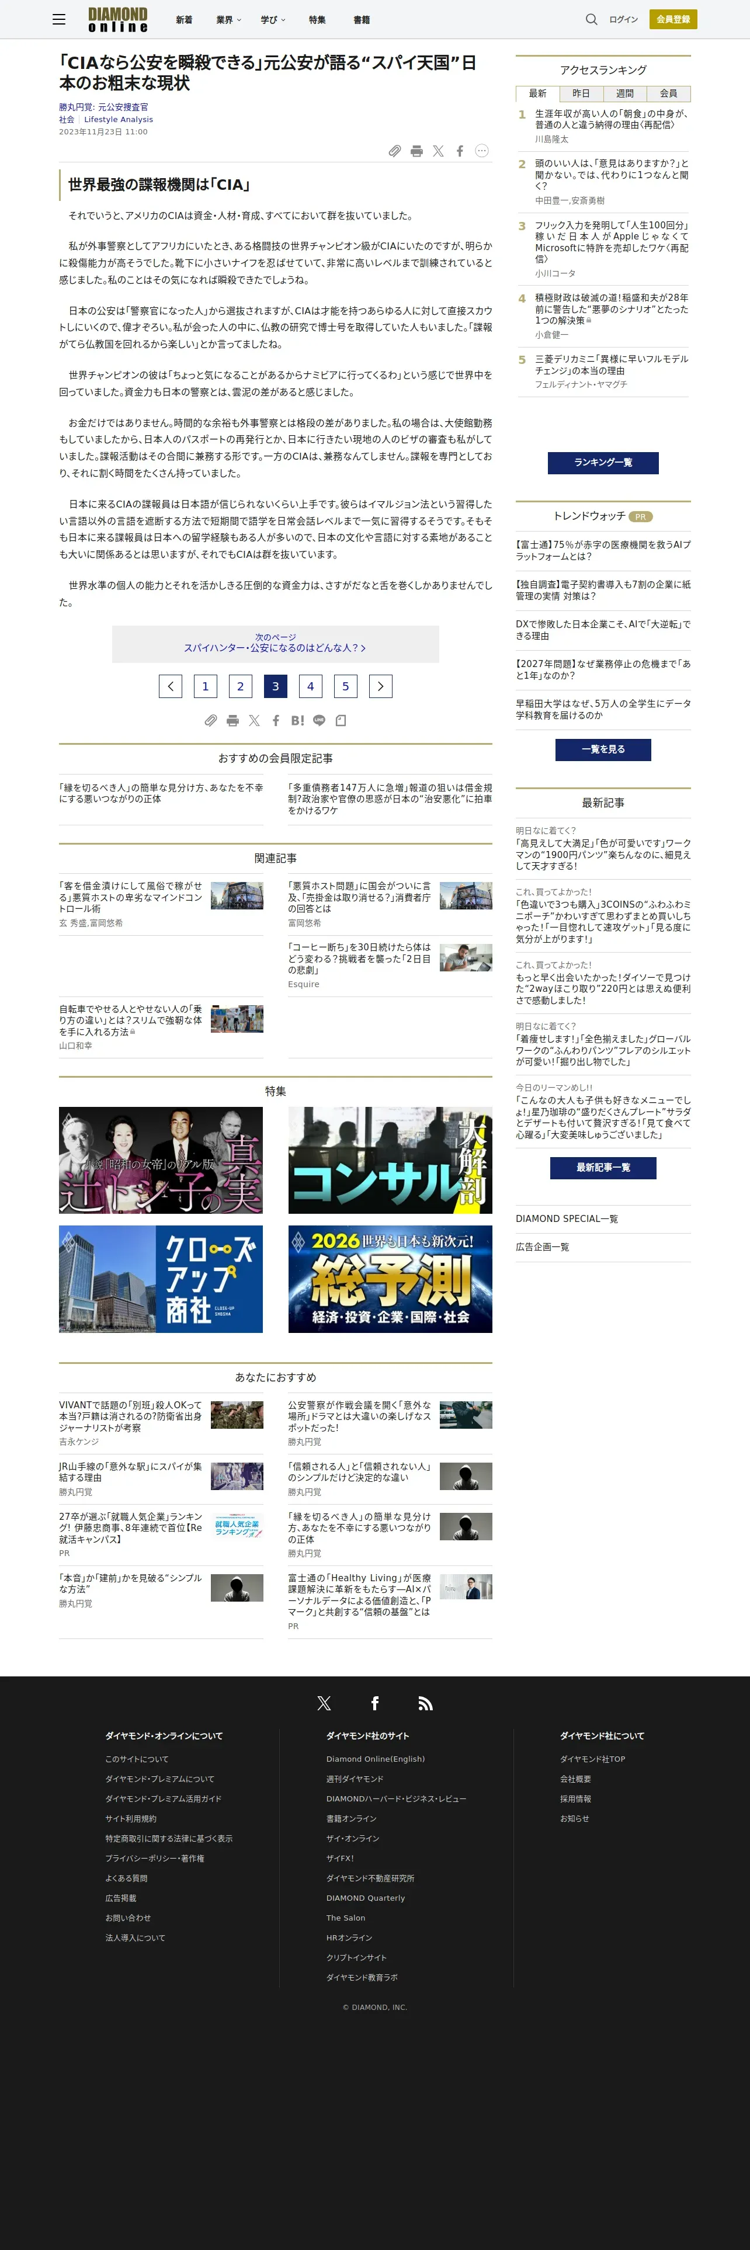Open footer link よくある質問
The image size is (750, 2250).
coord(127,1878)
